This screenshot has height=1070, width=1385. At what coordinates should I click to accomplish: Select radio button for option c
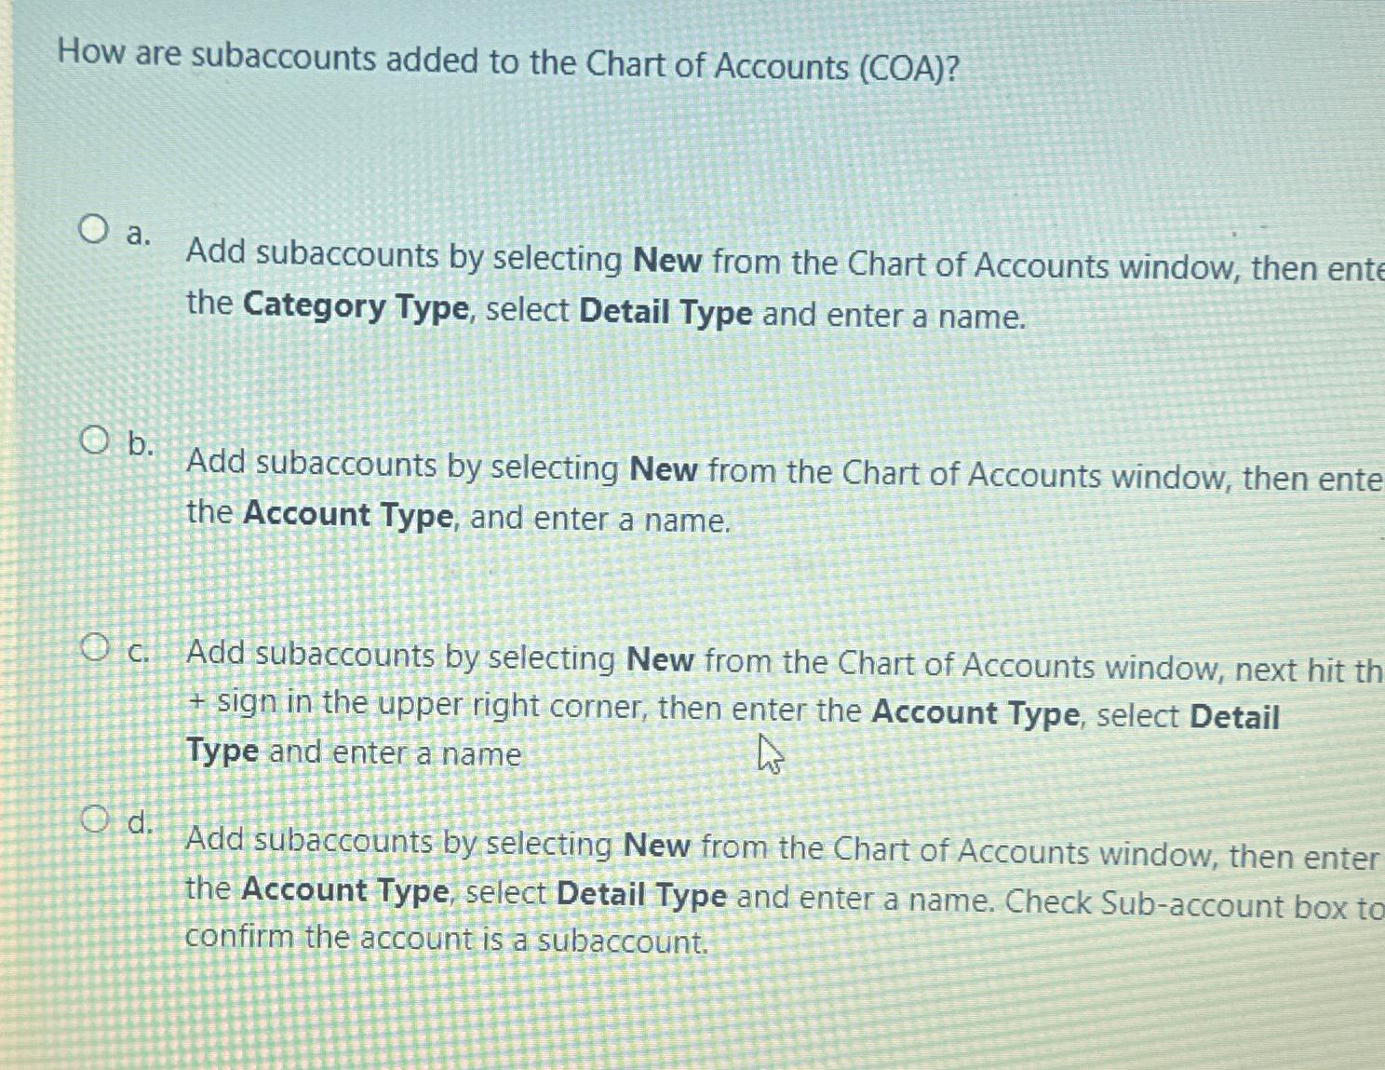[x=93, y=646]
